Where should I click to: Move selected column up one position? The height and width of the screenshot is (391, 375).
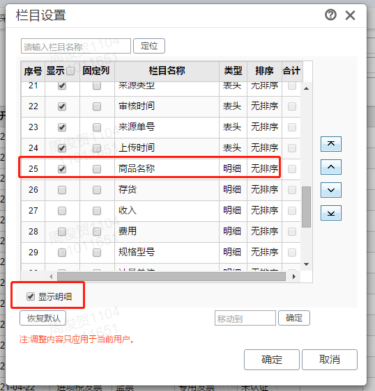click(x=331, y=167)
